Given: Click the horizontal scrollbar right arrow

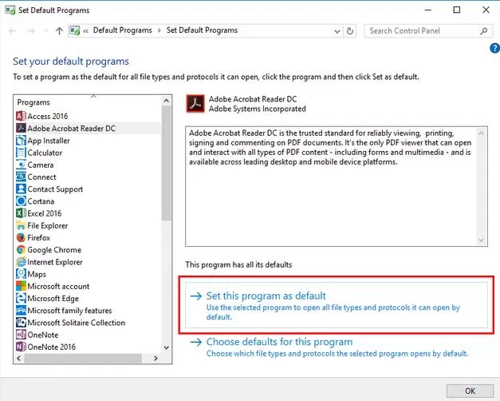Looking at the screenshot, I should click(x=156, y=358).
